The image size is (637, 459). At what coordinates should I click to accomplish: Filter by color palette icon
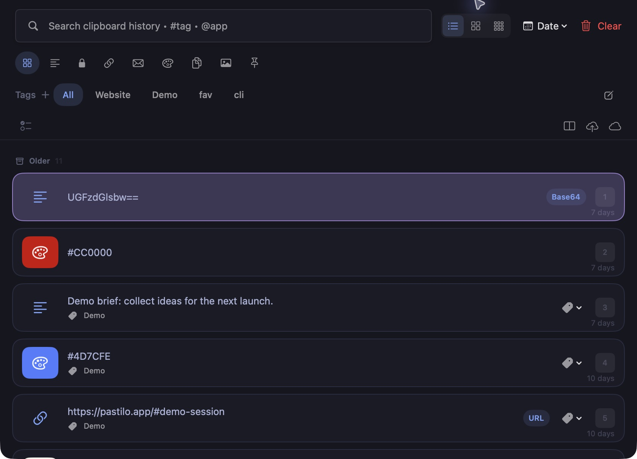(x=168, y=63)
